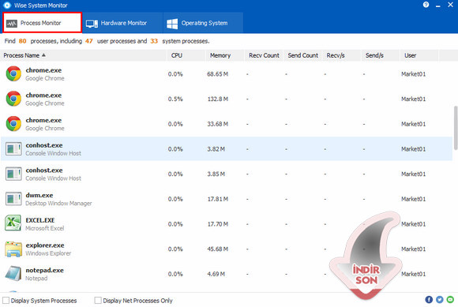Sort processes by CPU column

186,55
